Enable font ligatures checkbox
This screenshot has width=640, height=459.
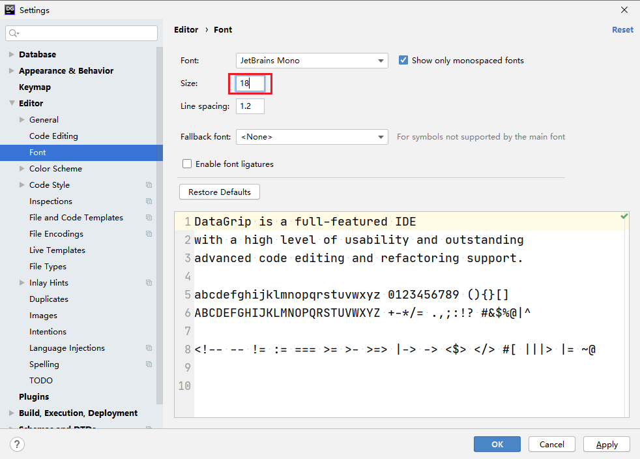187,164
